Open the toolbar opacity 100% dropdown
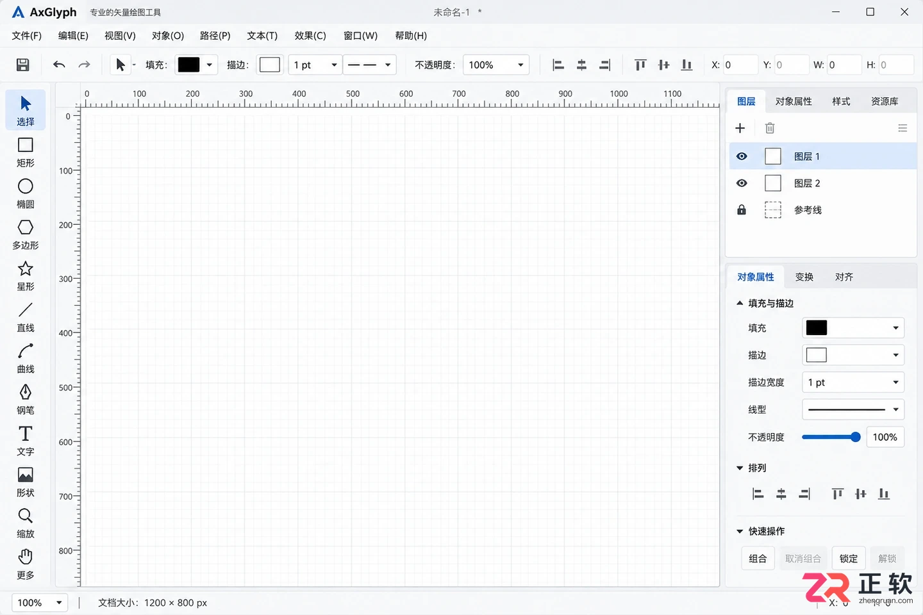The height and width of the screenshot is (615, 923). [x=496, y=65]
